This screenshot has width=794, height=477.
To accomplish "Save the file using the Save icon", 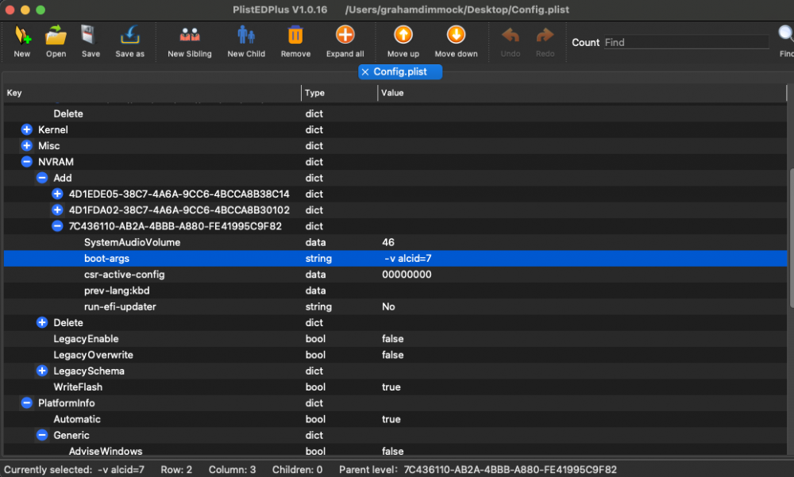I will (x=89, y=36).
